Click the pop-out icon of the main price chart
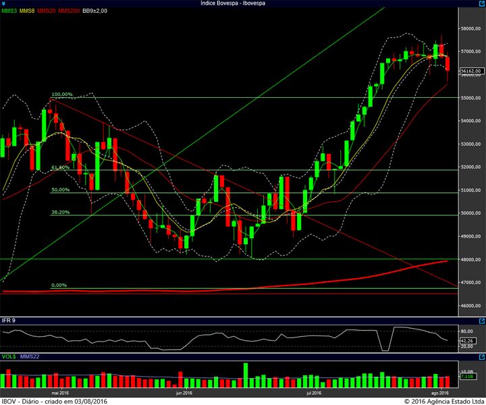Screen dimensions: 486x405 pos(482,3)
